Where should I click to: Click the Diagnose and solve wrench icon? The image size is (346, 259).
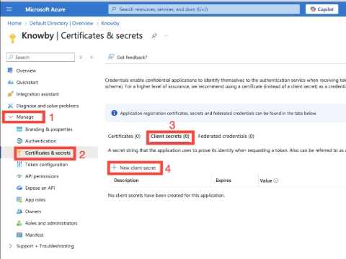click(x=10, y=106)
